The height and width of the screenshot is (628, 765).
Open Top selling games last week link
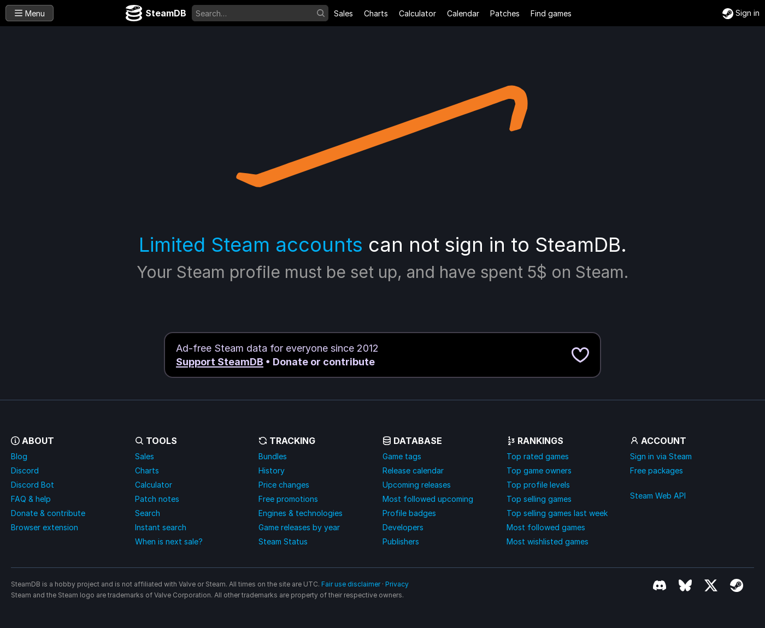click(x=557, y=513)
